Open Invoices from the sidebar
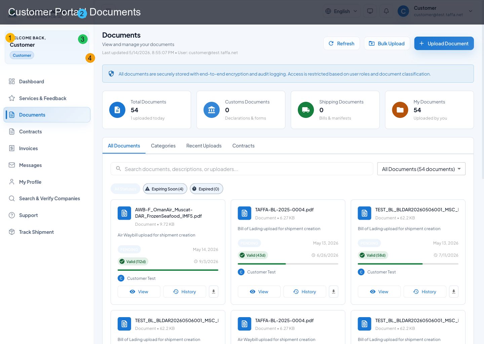Screen dimensions: 484x344 pos(47,148)
